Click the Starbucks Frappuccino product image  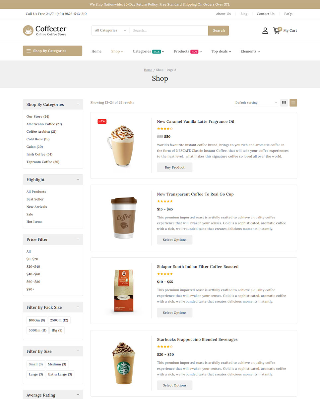click(x=123, y=363)
